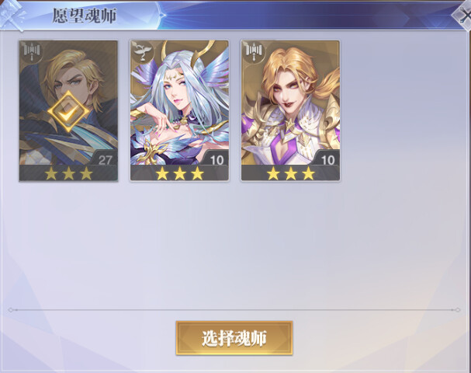Click the right diamond end of the divider line
This screenshot has width=471, height=373.
coord(458,310)
